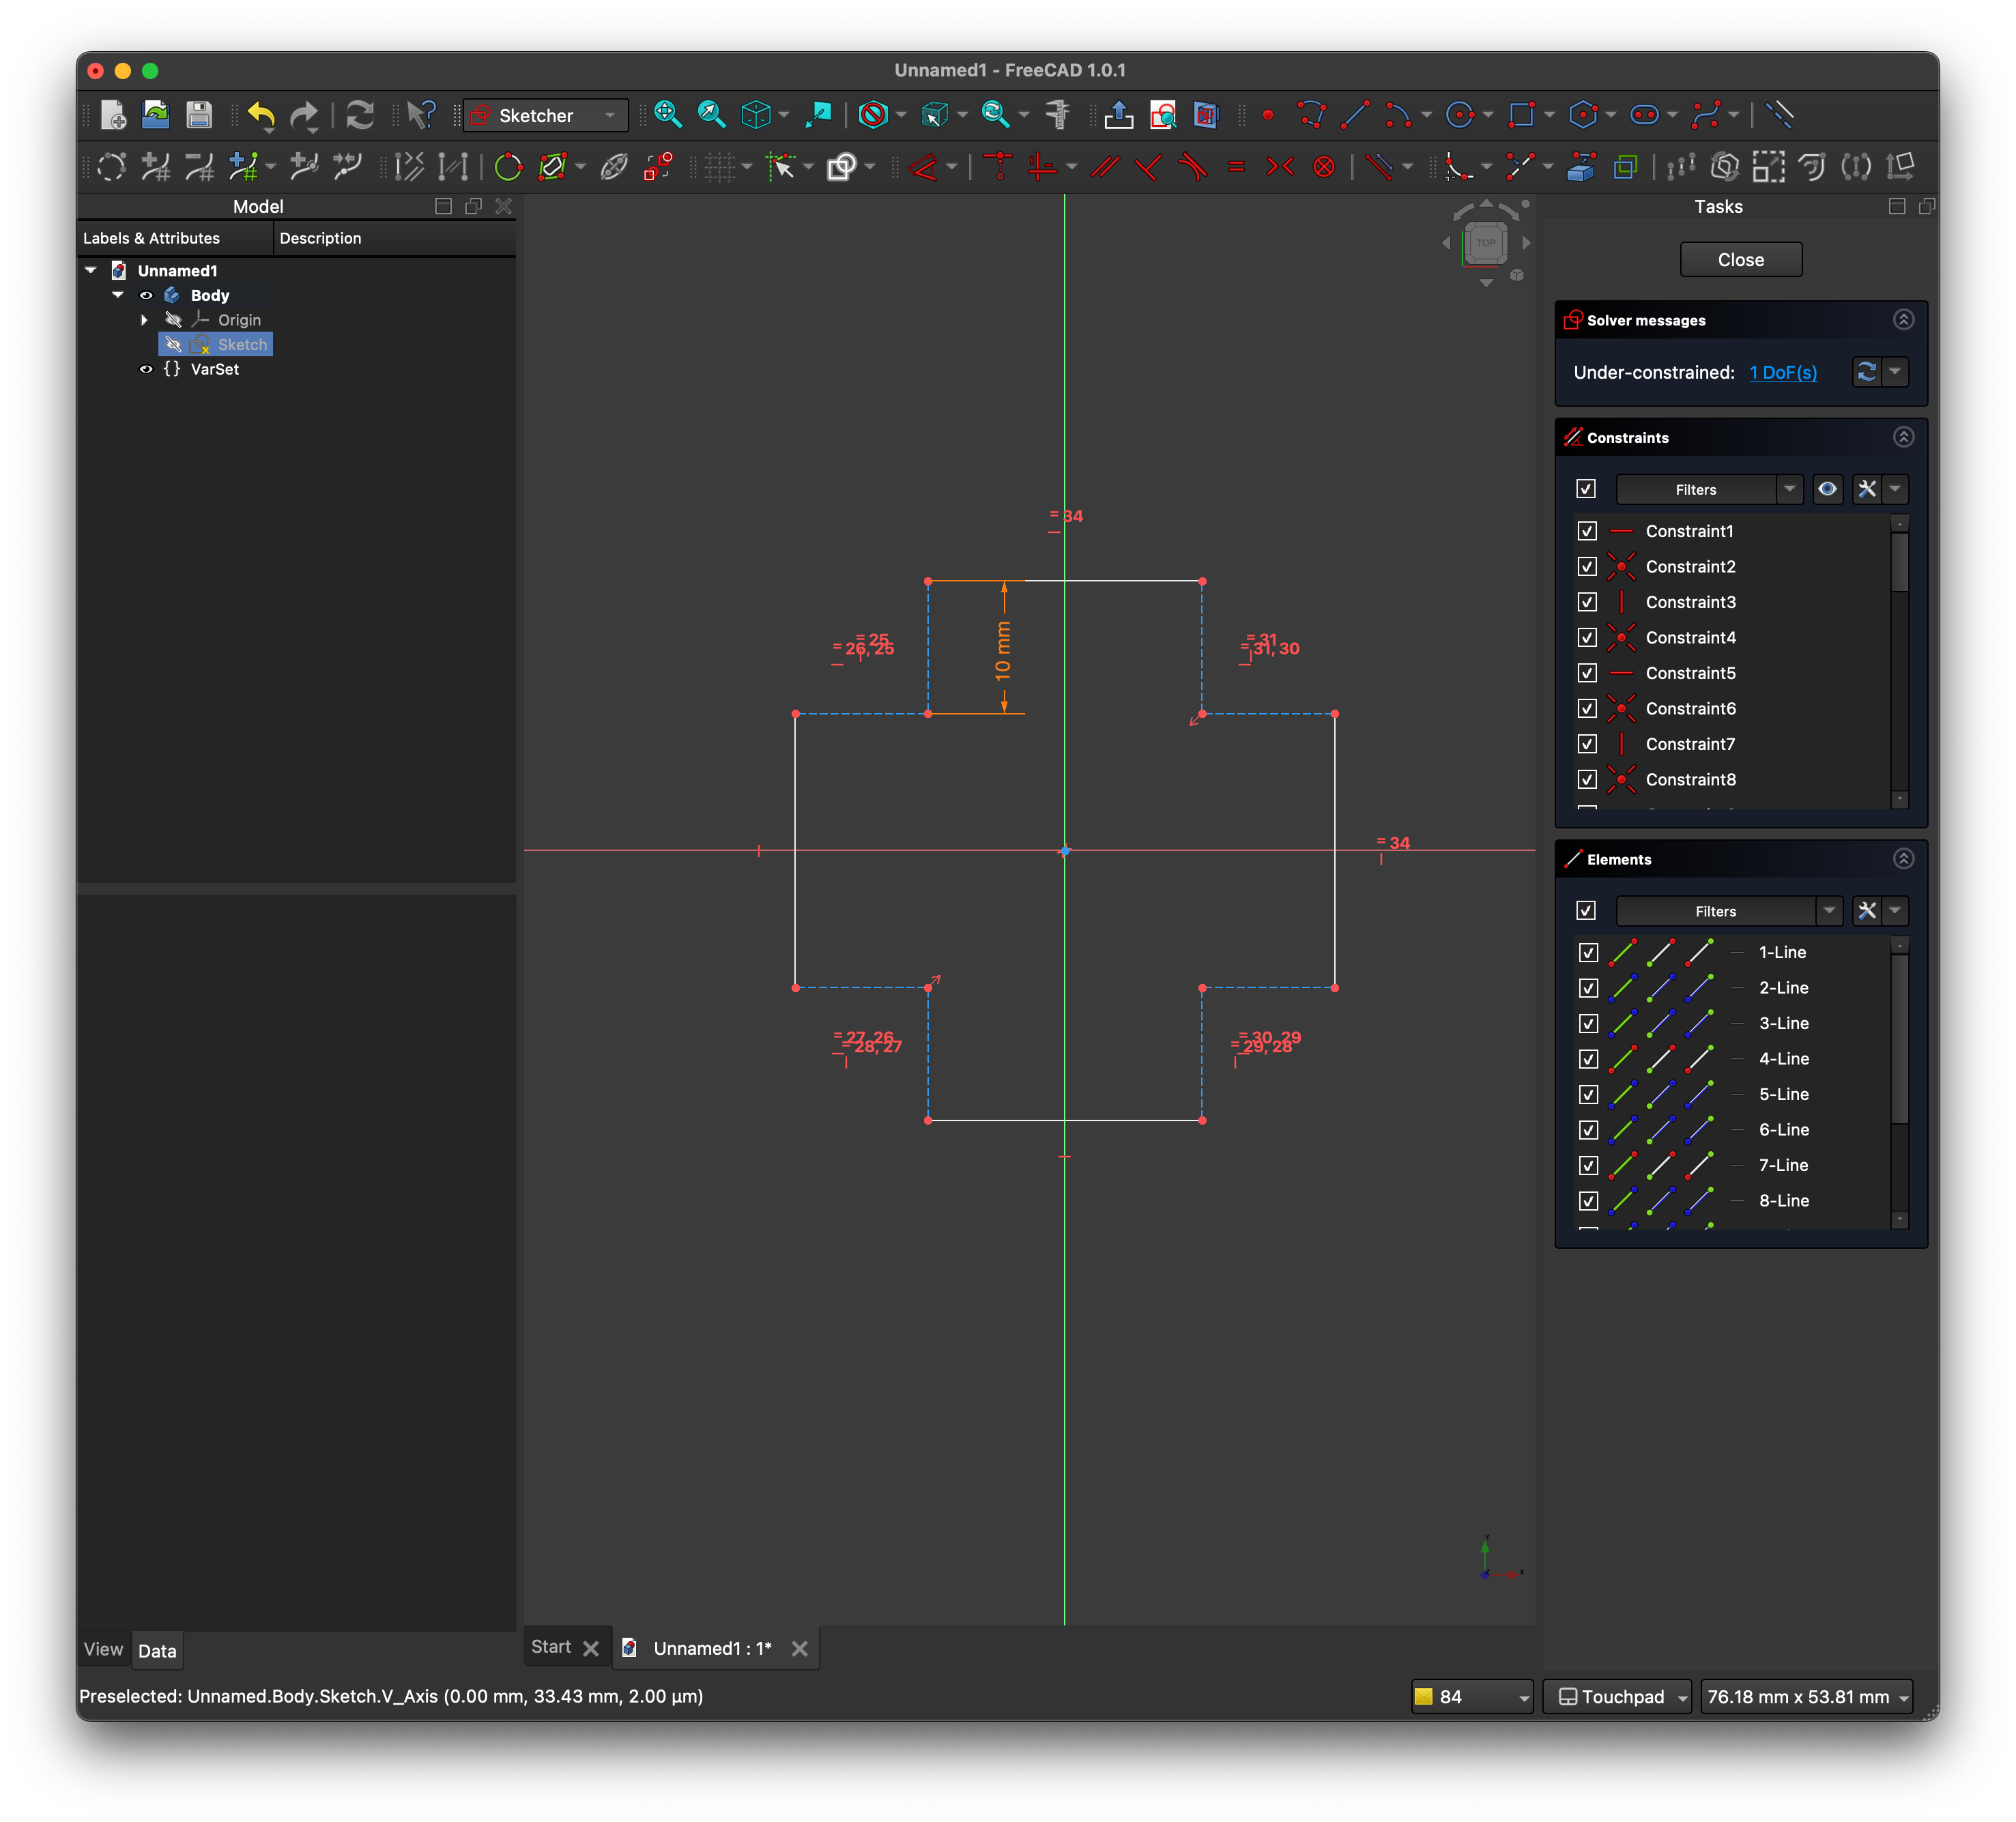
Task: Toggle VarSet visibility eye in tree
Action: (x=146, y=369)
